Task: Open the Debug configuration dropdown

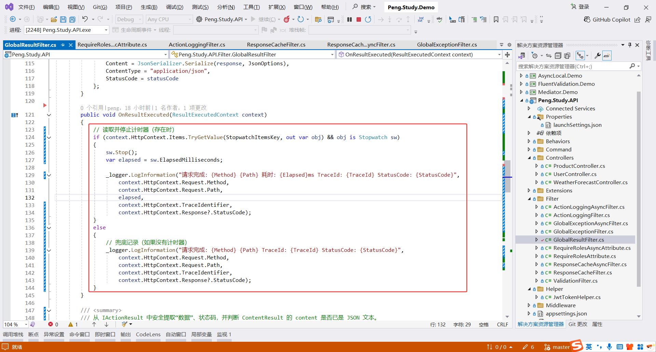Action: pyautogui.click(x=129, y=19)
